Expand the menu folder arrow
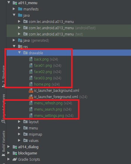This screenshot has width=131, height=164. (19, 128)
